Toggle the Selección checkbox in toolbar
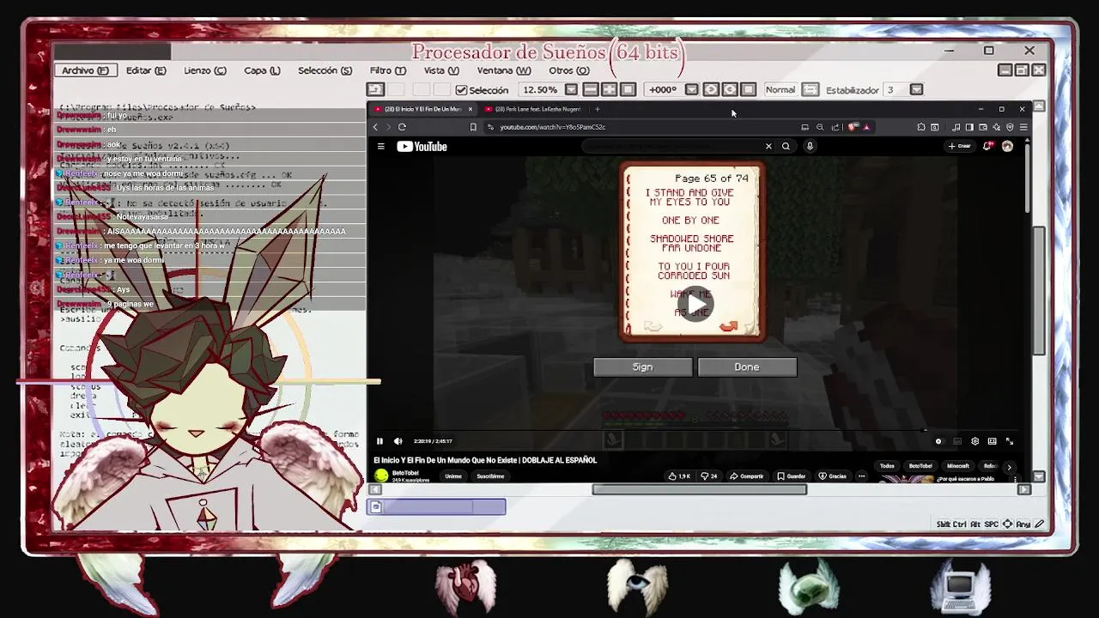This screenshot has width=1099, height=618. 461,90
